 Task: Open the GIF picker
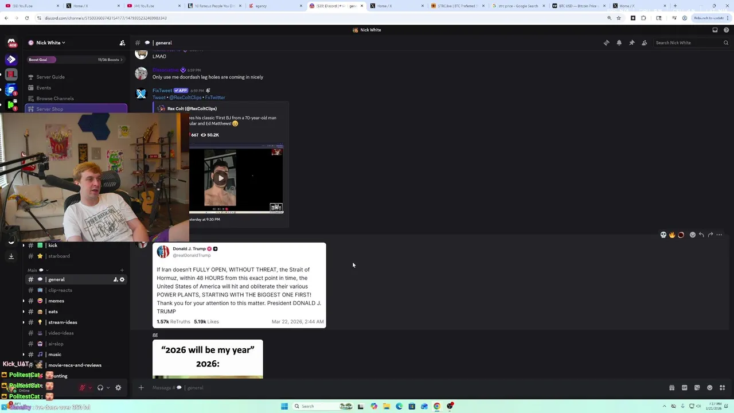pyautogui.click(x=684, y=388)
